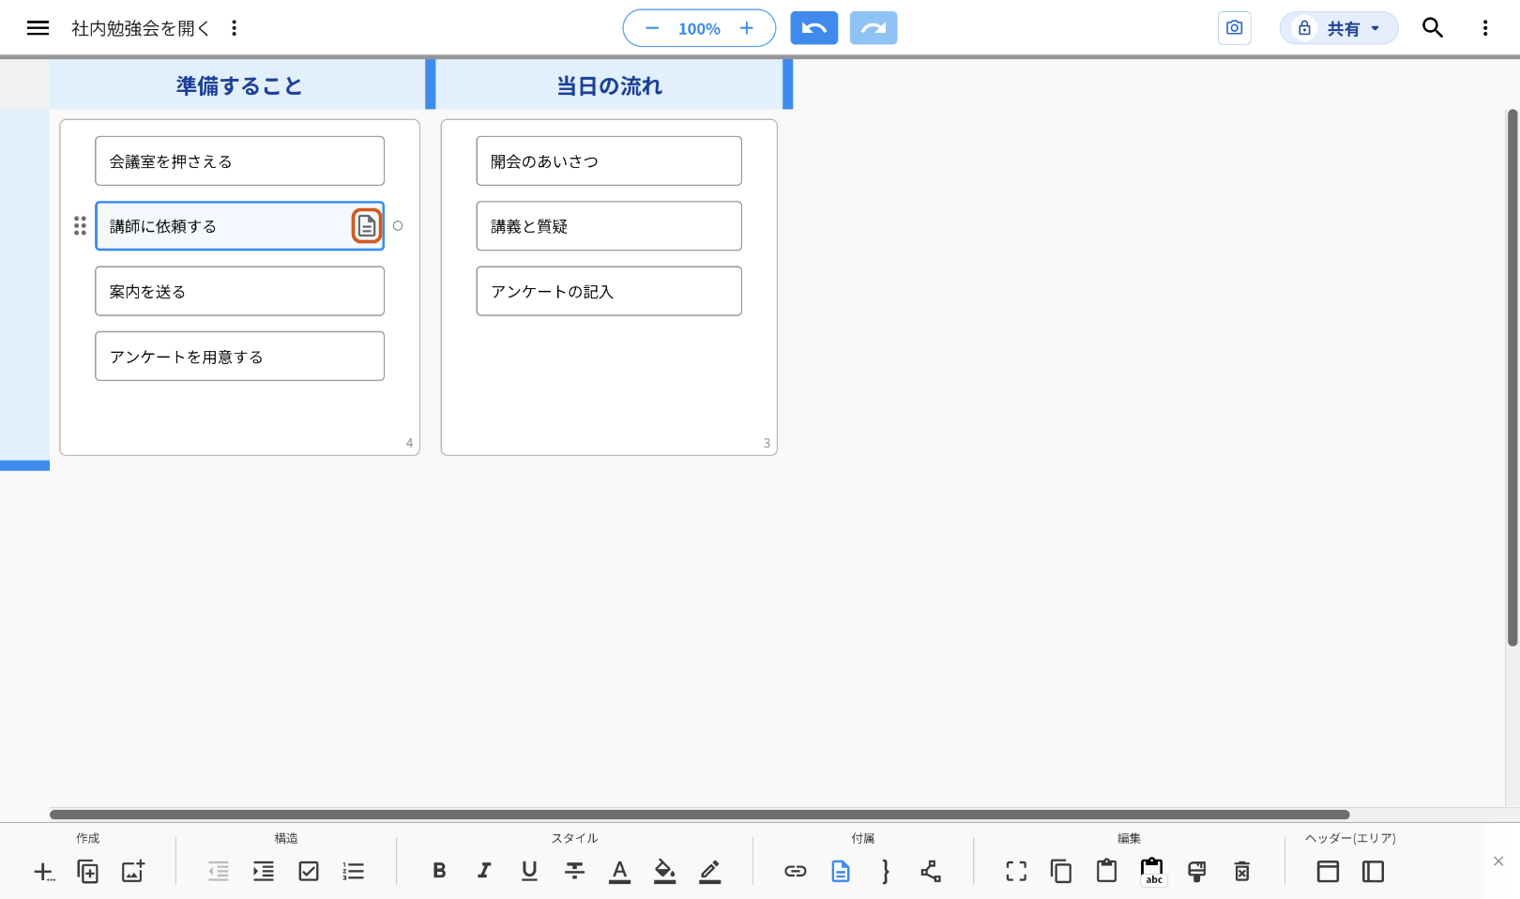
Task: Select the 案内を送る card
Action: [239, 291]
